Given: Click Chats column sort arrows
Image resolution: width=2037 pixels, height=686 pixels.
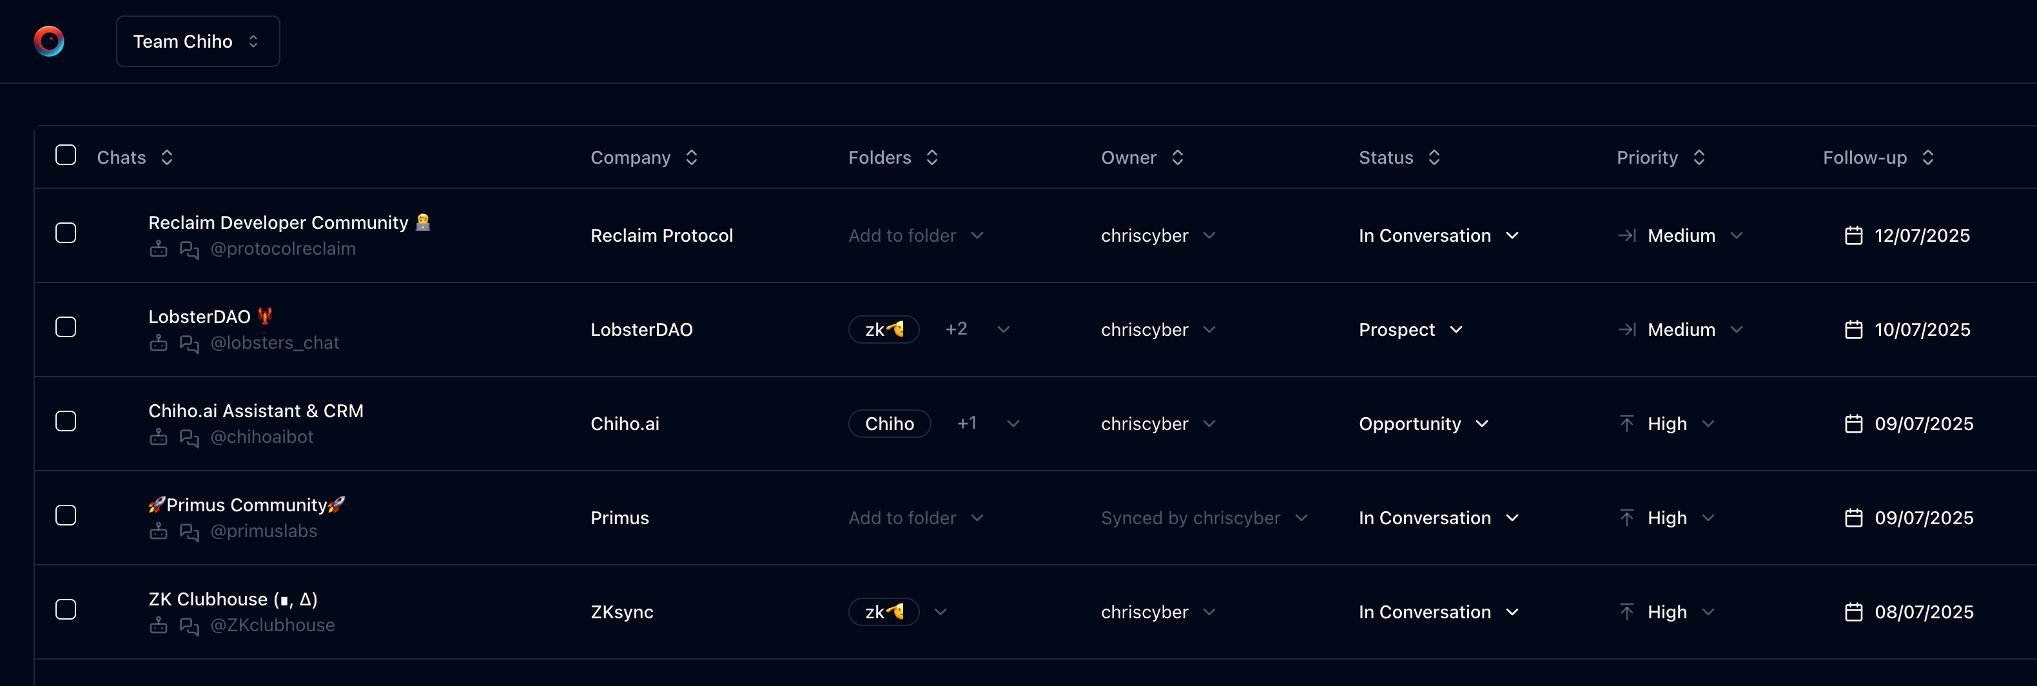Looking at the screenshot, I should pos(167,157).
